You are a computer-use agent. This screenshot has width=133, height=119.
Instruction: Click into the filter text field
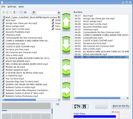point(47,13)
